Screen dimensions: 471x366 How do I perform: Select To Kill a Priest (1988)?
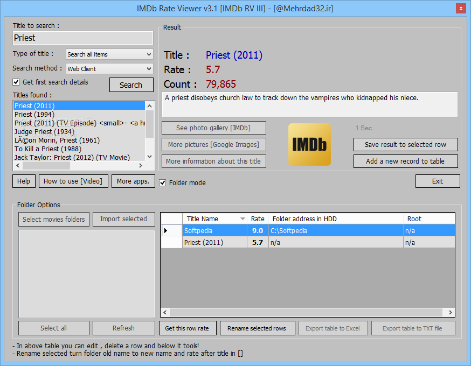tap(79, 149)
